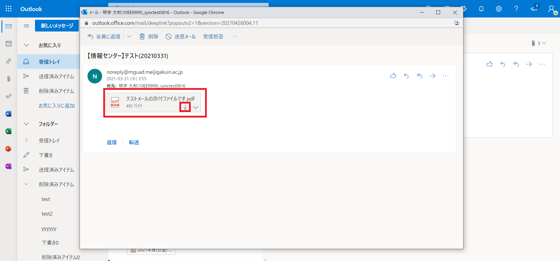Open the Settings gear
The height and width of the screenshot is (261, 560).
coord(499,9)
